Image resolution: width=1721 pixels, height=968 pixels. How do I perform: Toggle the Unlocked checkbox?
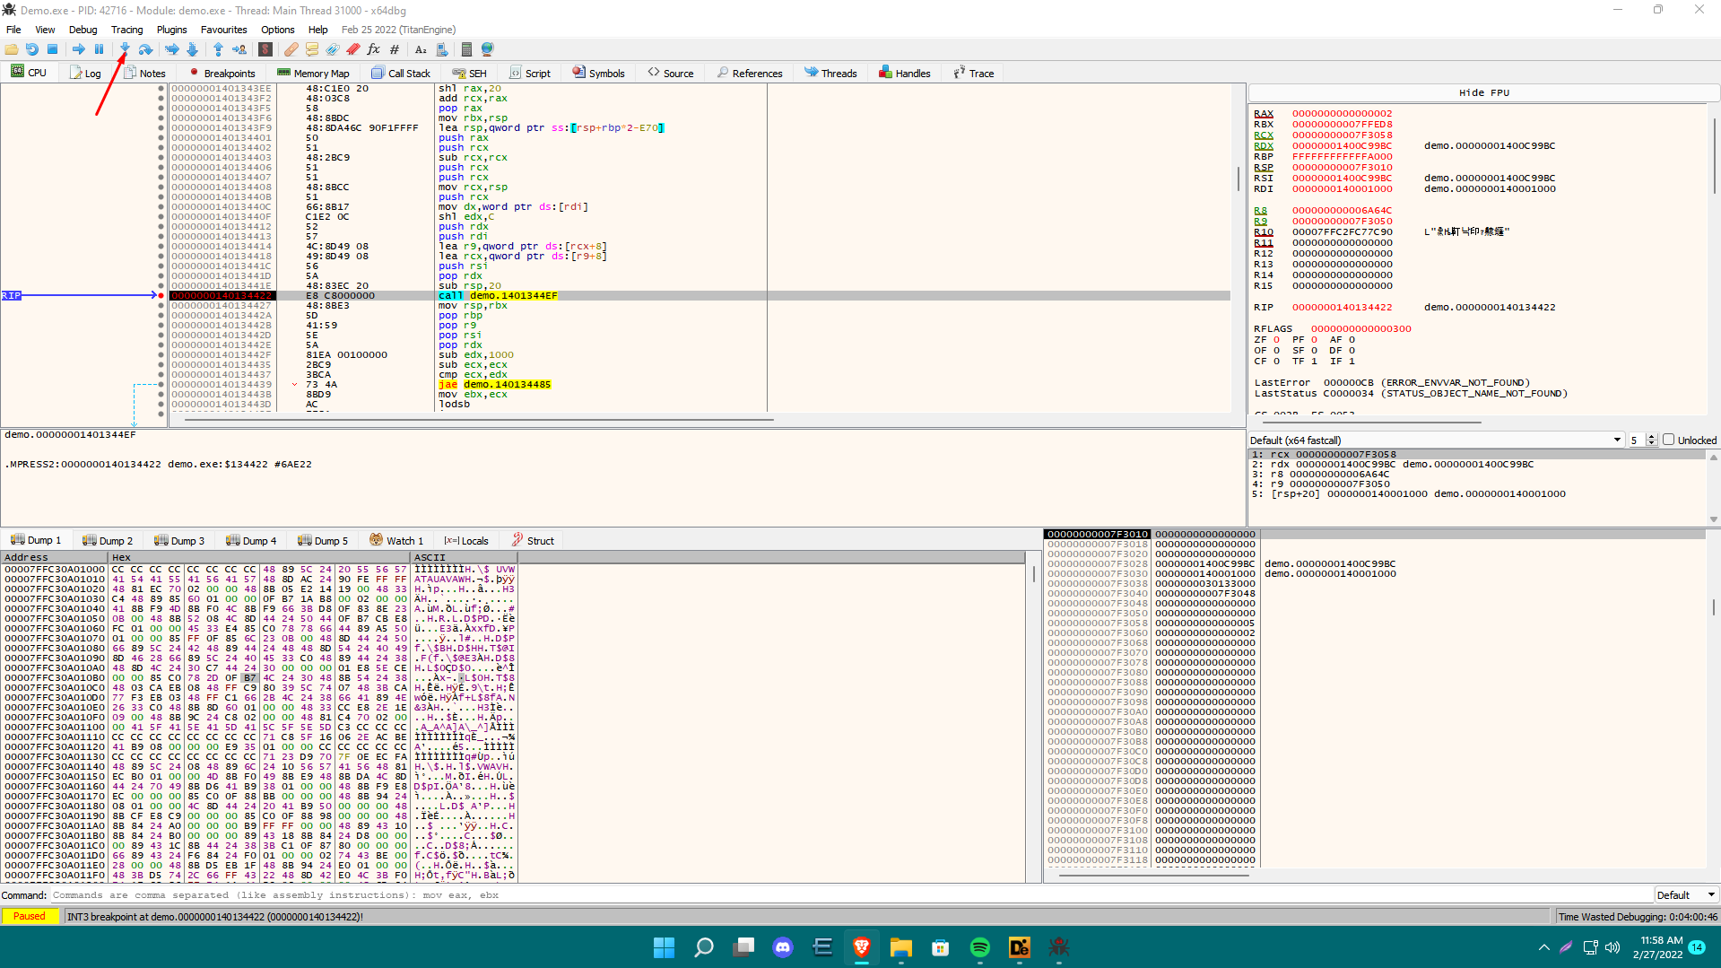point(1669,440)
